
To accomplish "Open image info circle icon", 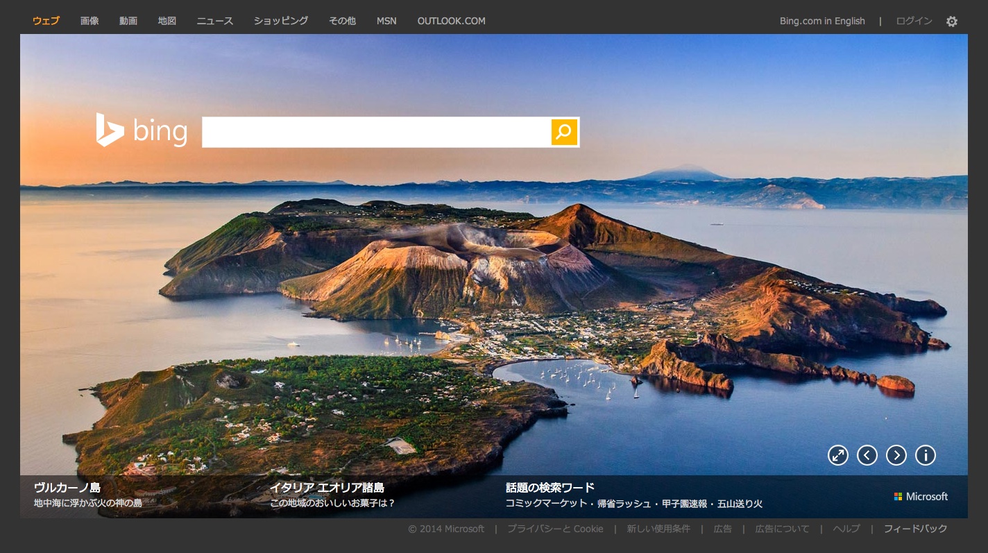I will point(926,455).
